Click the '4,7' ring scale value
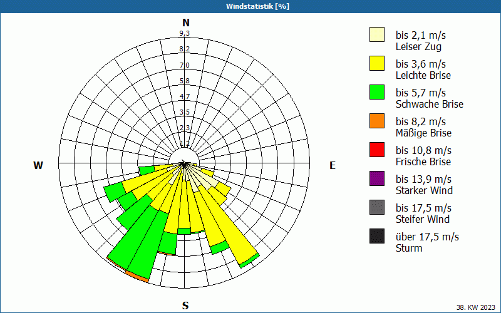 point(184,96)
